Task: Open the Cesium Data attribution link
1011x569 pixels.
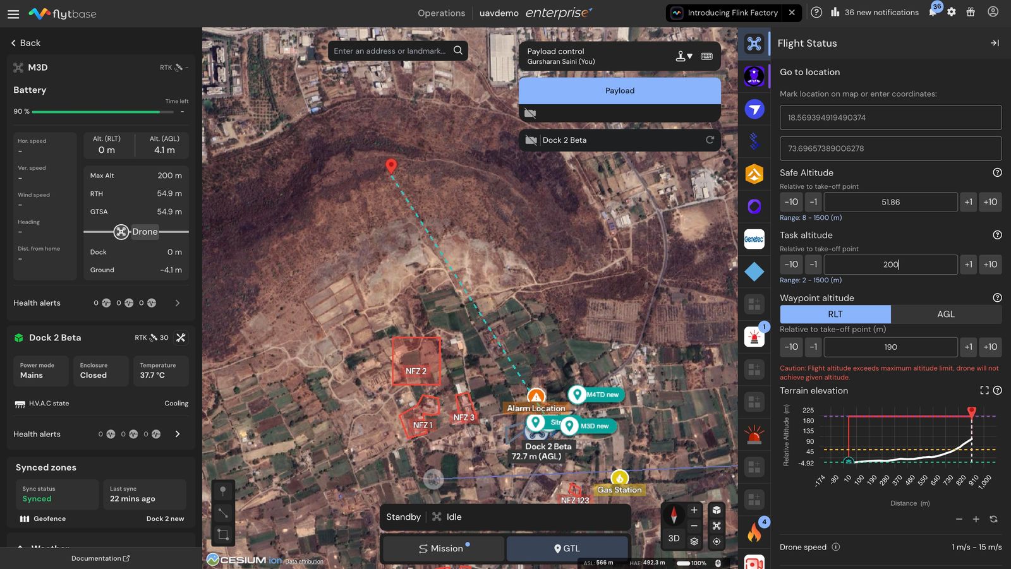Action: (304, 561)
